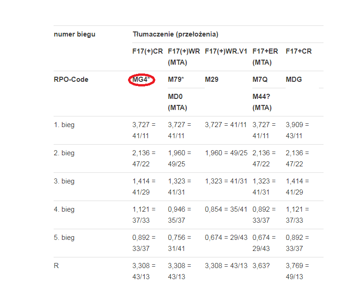Click the F17(+)CR column header
Screen dimensions: 348x281
(x=147, y=51)
